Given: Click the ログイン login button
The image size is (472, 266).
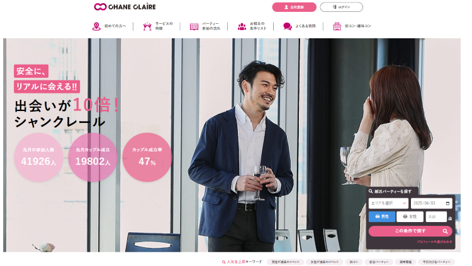Looking at the screenshot, I should pyautogui.click(x=341, y=7).
